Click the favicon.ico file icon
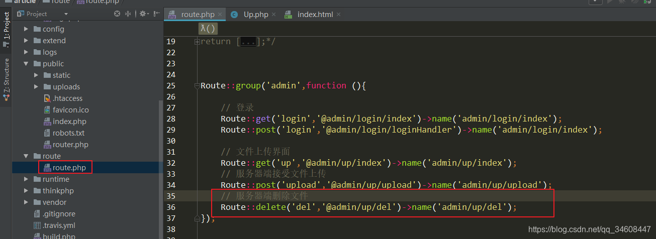The height and width of the screenshot is (239, 656). pos(47,110)
